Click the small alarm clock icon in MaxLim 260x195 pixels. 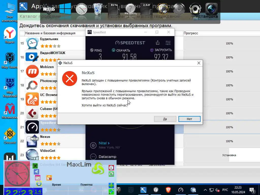click(39, 183)
